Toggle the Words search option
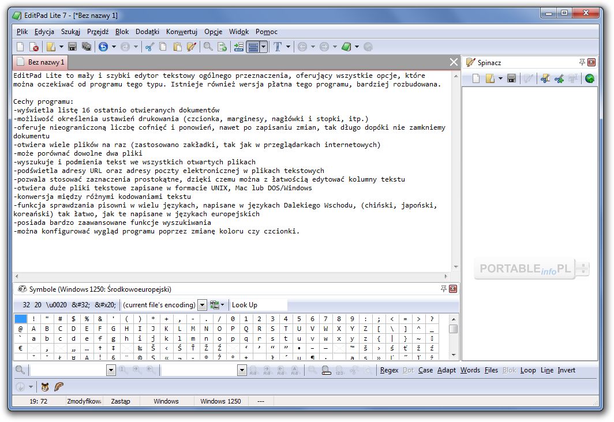 (x=470, y=370)
